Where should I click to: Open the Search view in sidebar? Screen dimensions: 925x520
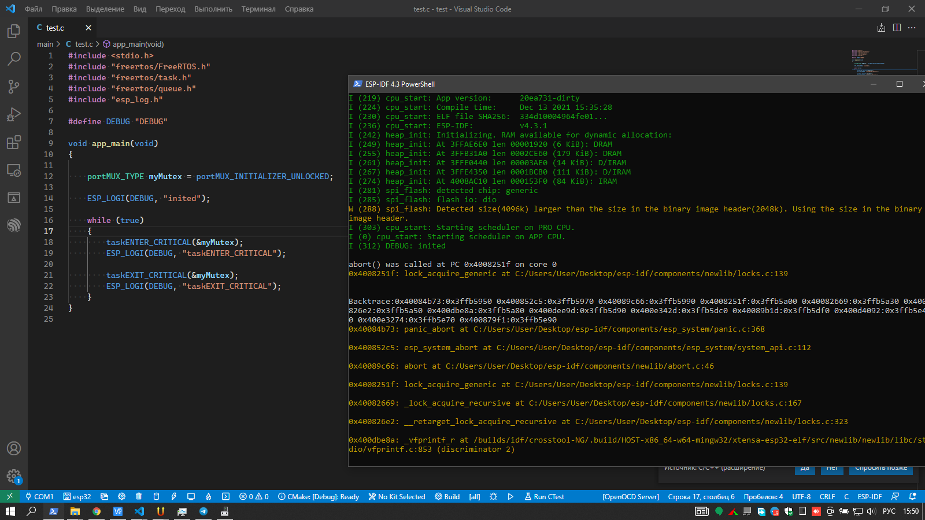pyautogui.click(x=14, y=59)
